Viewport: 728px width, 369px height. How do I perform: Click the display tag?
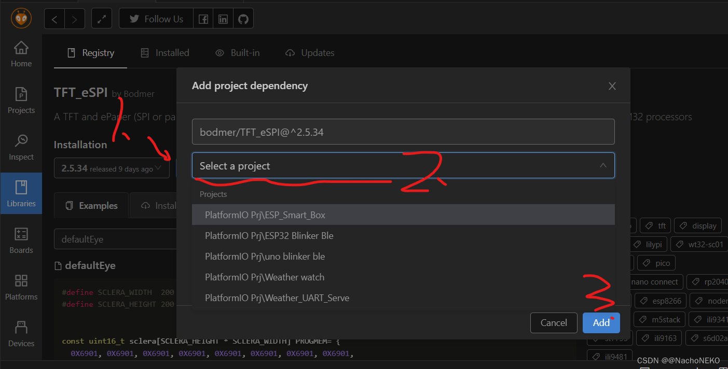697,226
